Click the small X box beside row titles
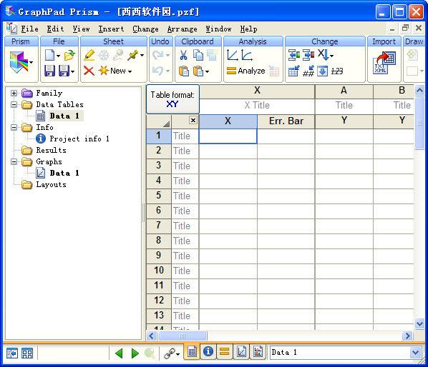The width and height of the screenshot is (428, 367). click(x=193, y=120)
